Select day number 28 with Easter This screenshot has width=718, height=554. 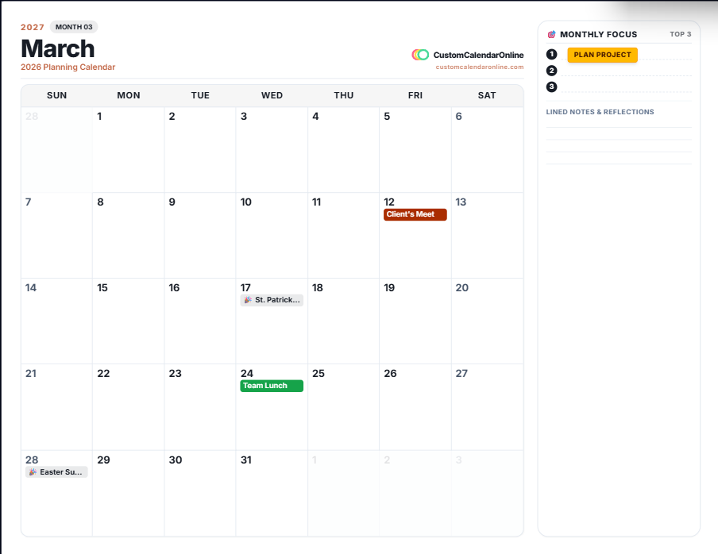click(32, 460)
